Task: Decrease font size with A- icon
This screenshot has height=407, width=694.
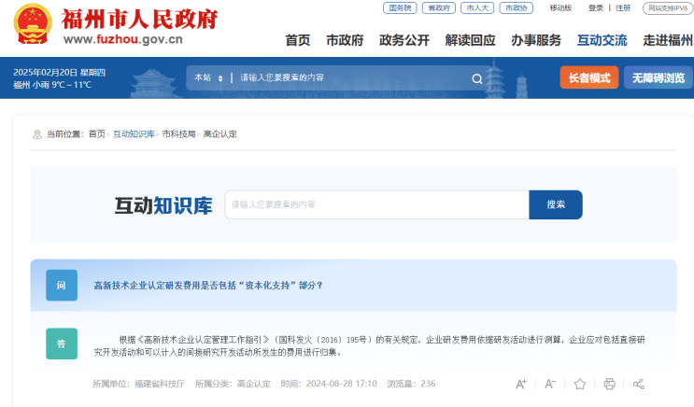Action: click(550, 384)
